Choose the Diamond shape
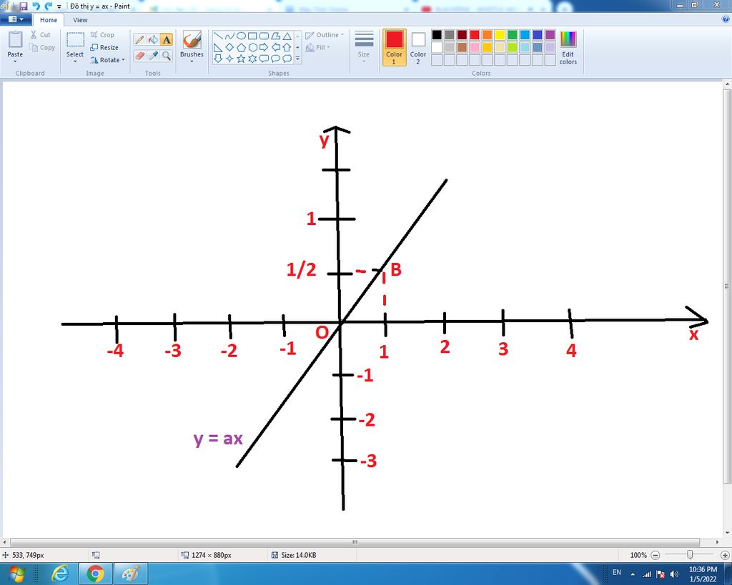Viewport: 732px width, 585px height. click(229, 47)
